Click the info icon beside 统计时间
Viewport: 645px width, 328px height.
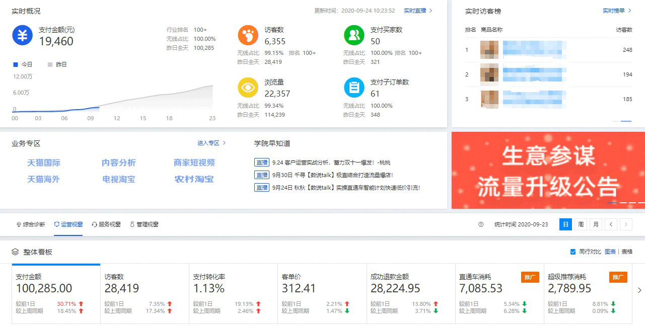coord(481,224)
